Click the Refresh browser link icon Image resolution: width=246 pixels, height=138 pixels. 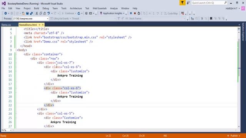coord(79,13)
